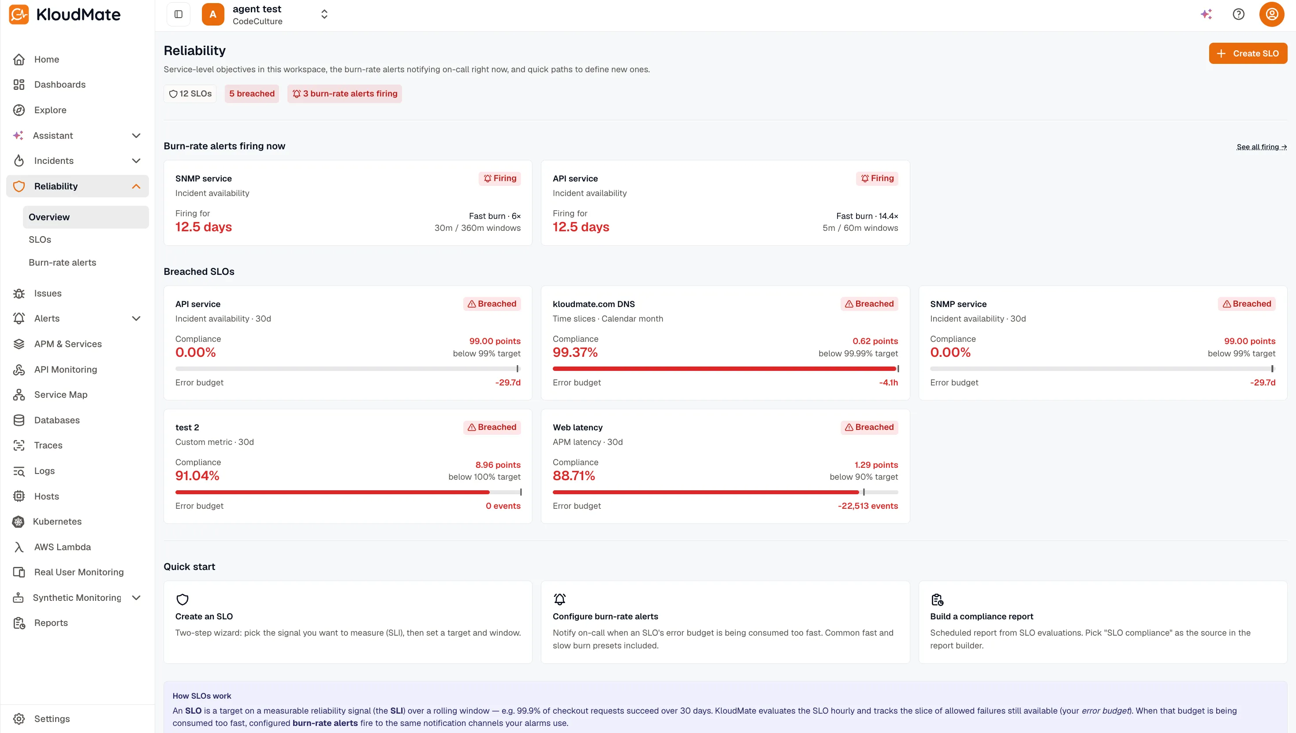The height and width of the screenshot is (733, 1296).
Task: Click the Issues bug icon
Action: 19,293
